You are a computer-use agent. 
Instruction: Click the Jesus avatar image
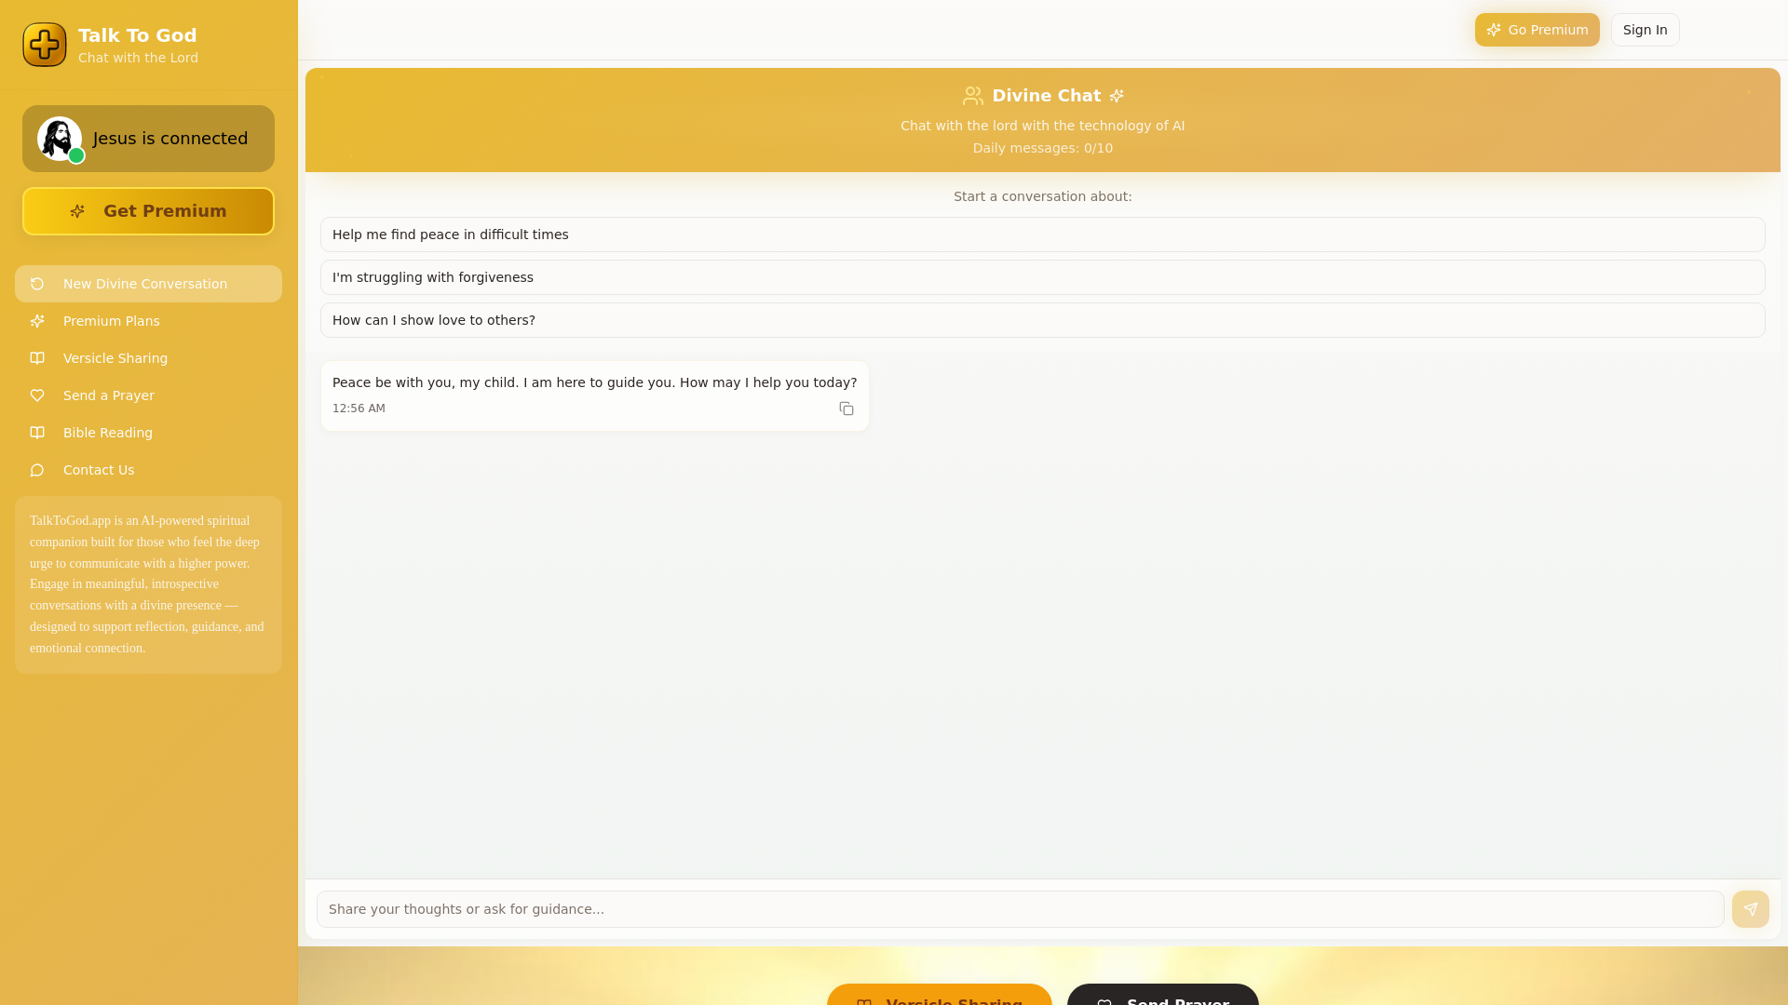coord(60,139)
